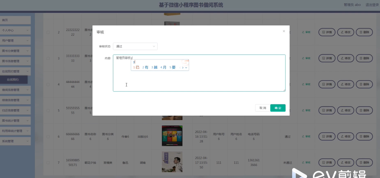
Task: Delete row 5 with 删除
Action: point(364,110)
